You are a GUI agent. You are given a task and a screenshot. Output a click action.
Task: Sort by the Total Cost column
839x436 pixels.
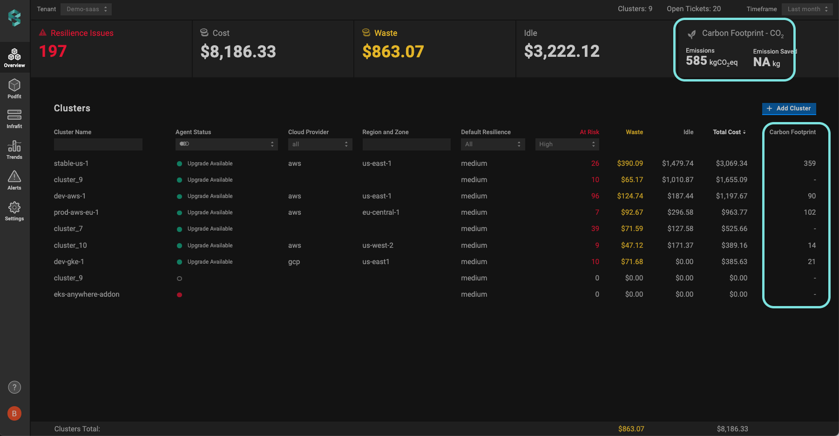coord(729,132)
